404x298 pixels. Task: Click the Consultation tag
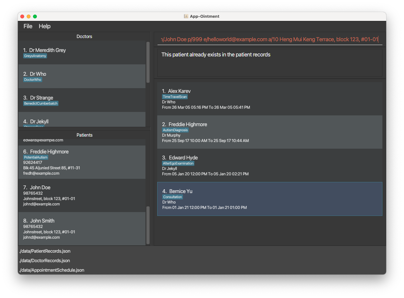[x=172, y=197]
